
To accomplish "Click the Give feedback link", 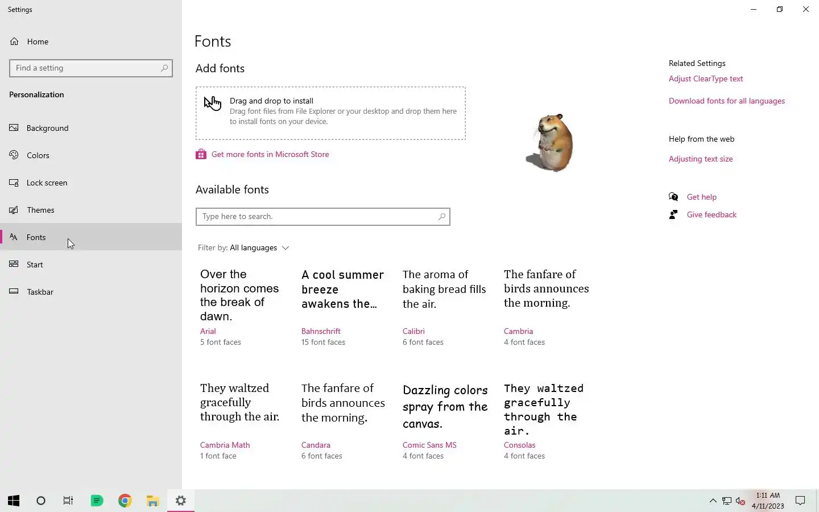I will 712,214.
